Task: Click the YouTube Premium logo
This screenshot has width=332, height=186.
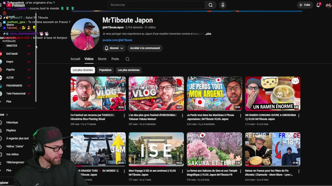Action: tap(16, 5)
